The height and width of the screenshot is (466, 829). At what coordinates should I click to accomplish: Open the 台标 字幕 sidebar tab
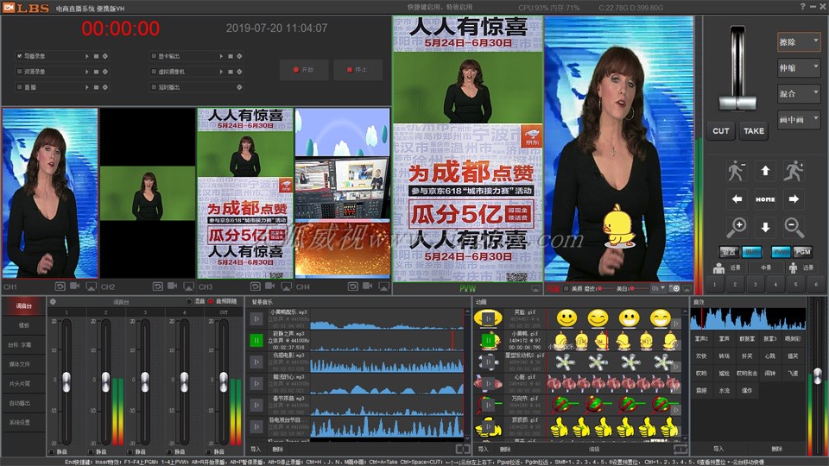click(24, 345)
